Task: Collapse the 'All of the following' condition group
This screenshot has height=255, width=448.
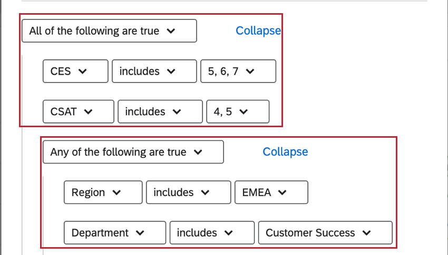Action: 258,31
